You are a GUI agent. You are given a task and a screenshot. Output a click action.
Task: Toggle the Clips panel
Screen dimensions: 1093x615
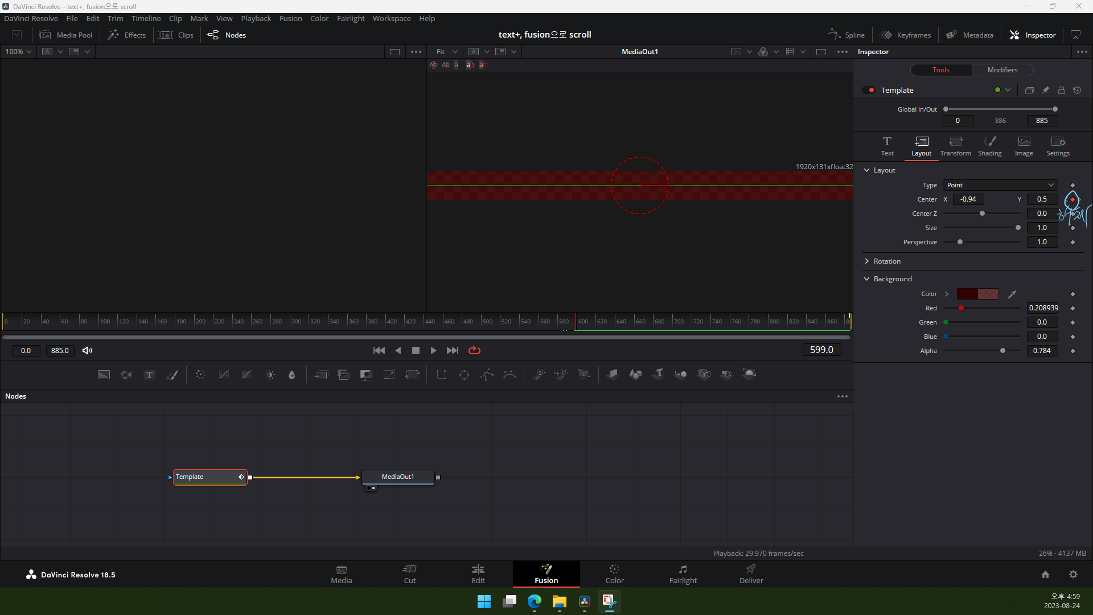(176, 35)
